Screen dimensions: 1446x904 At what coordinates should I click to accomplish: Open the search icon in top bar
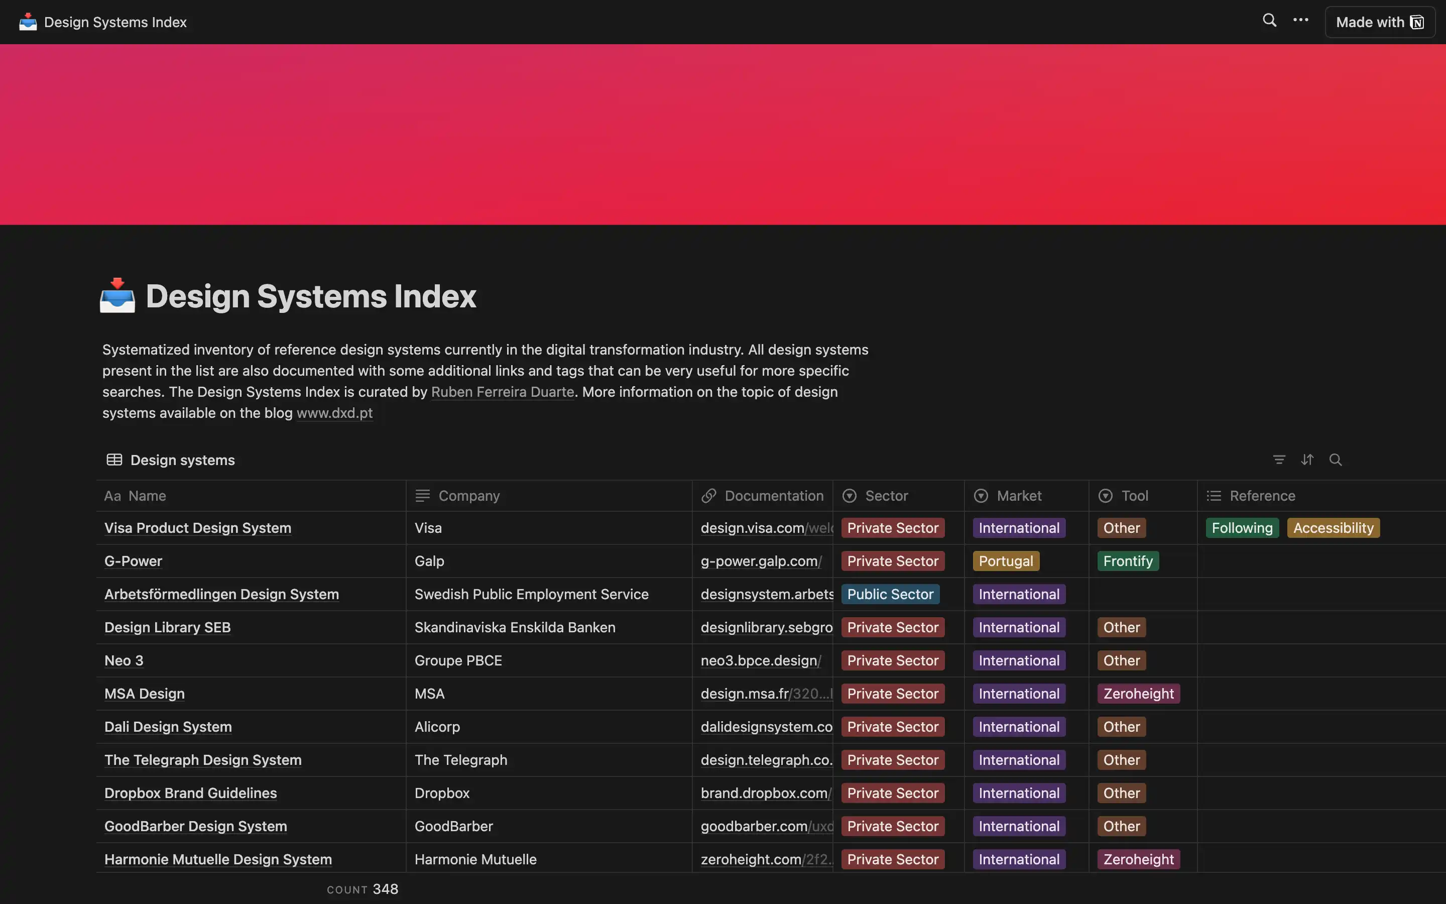[1269, 21]
